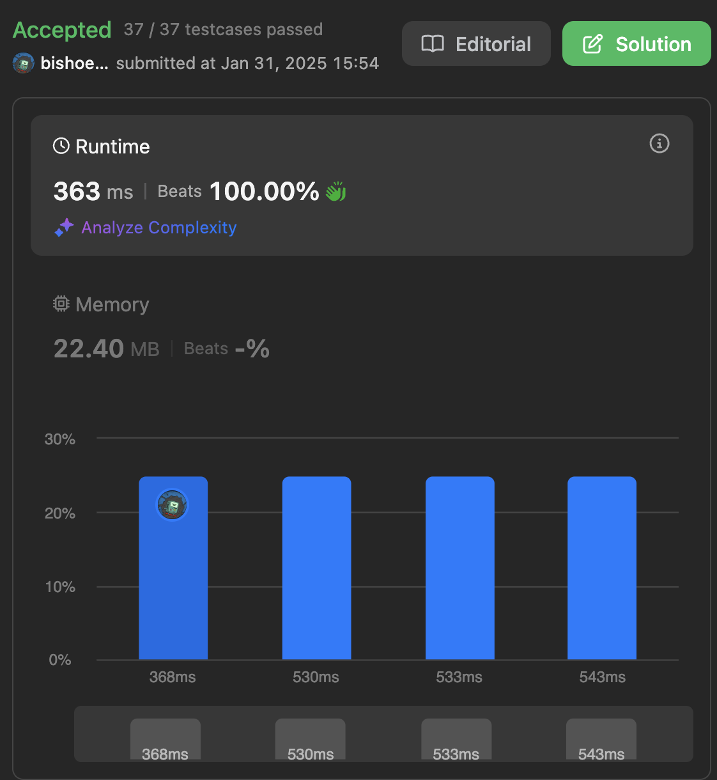This screenshot has width=717, height=780.
Task: Click the submitter avatar beside bishoe...
Action: pos(24,63)
